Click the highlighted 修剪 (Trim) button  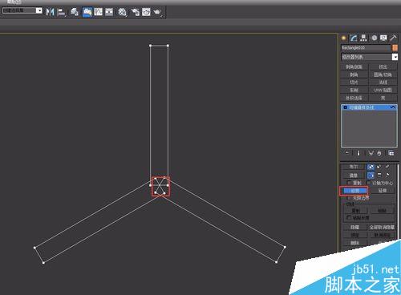[354, 191]
